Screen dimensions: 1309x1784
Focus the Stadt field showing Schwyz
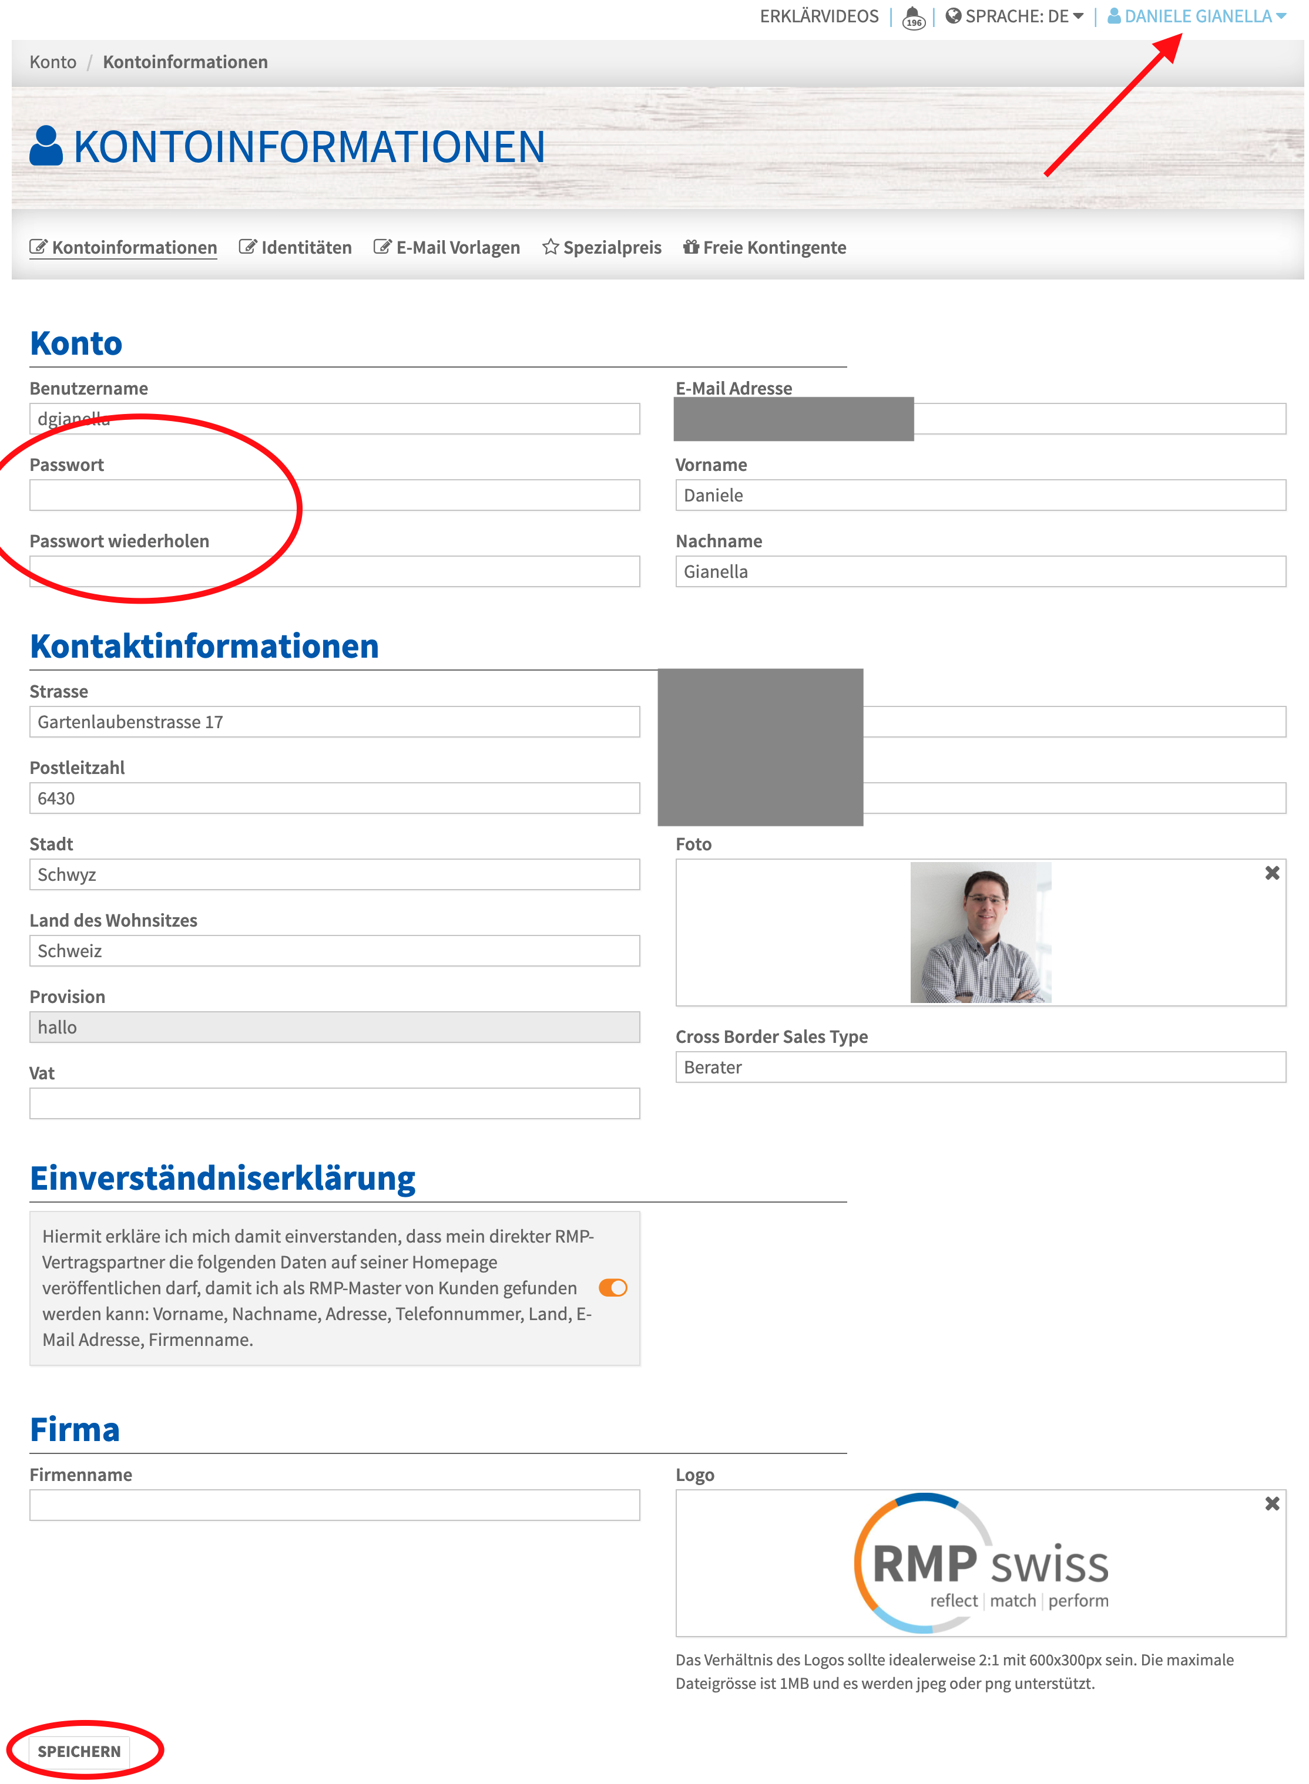coord(334,874)
